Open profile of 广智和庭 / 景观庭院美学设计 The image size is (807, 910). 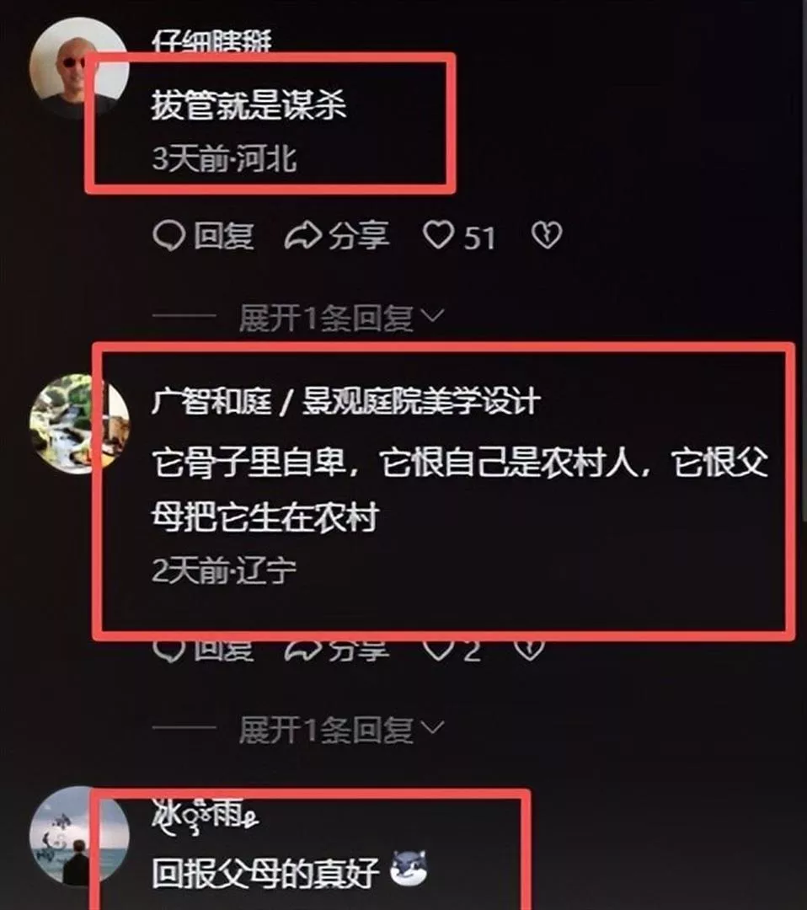pos(346,402)
